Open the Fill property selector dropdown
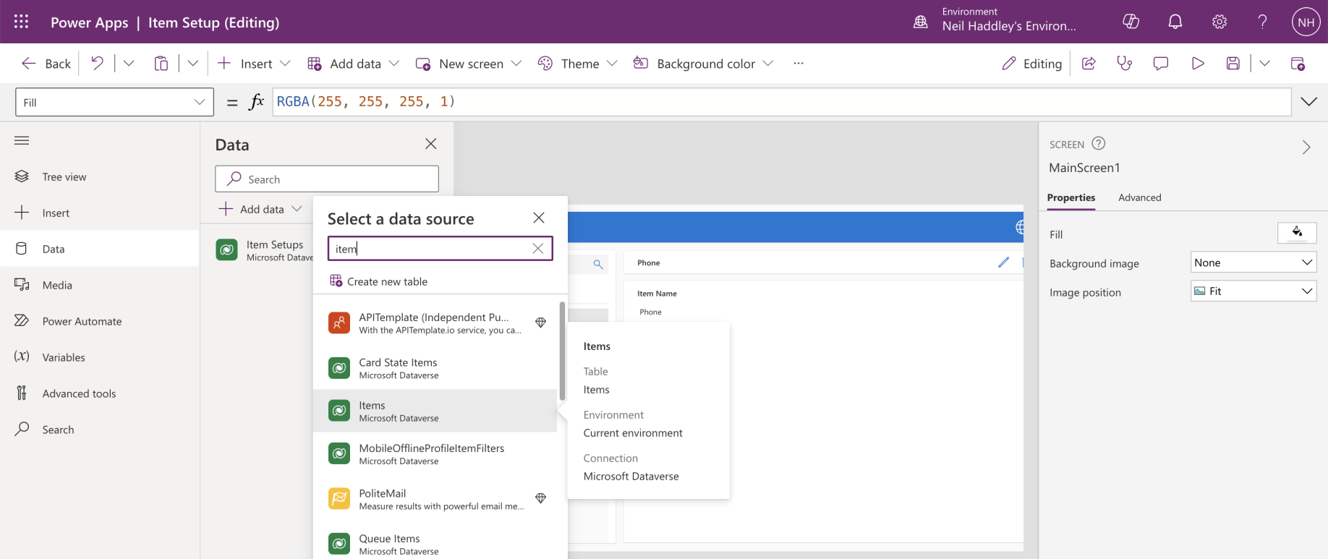The height and width of the screenshot is (559, 1328). [114, 102]
